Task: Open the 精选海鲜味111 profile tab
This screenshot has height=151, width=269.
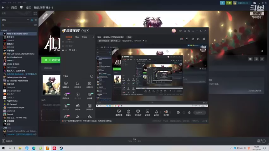Action: pos(43,7)
